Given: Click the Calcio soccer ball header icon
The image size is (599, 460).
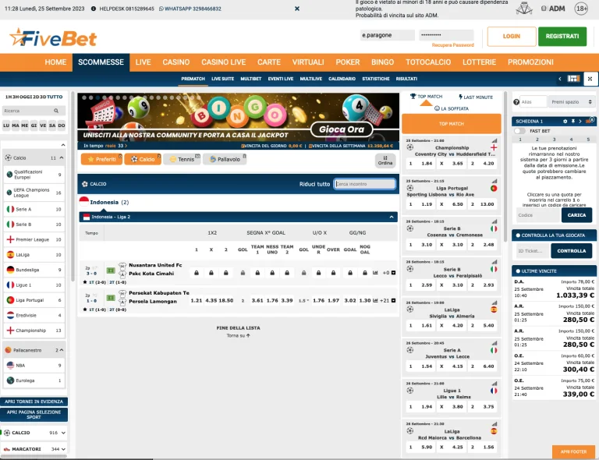Looking at the screenshot, I should click(x=85, y=184).
